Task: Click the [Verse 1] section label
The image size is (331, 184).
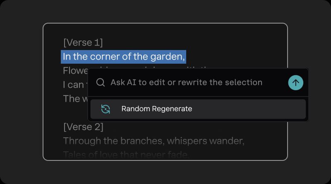Action: (83, 43)
